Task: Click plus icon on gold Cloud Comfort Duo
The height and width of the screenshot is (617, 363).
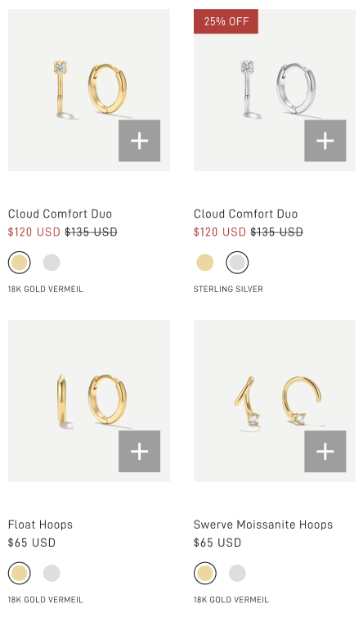Action: coord(139,141)
